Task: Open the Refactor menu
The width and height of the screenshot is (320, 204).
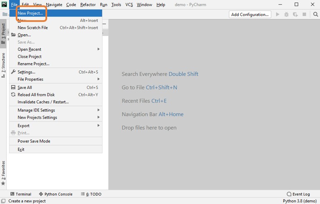Action: (88, 5)
